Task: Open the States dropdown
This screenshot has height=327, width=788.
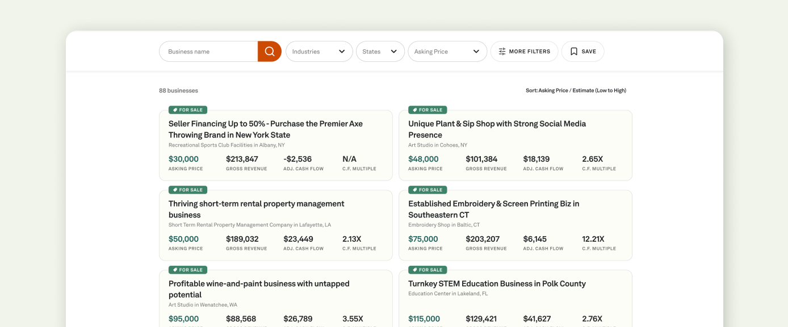Action: click(x=380, y=51)
